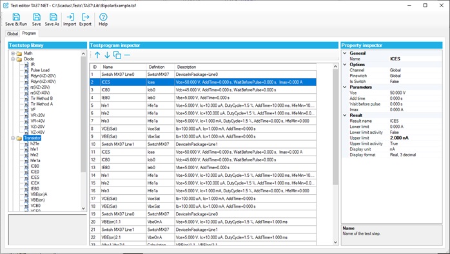
Task: Remove selected step with minus icon
Action: pyautogui.click(x=127, y=55)
